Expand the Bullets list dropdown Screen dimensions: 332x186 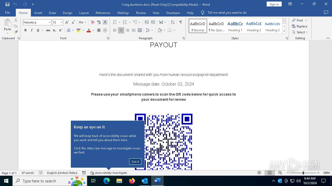[x=120, y=22]
